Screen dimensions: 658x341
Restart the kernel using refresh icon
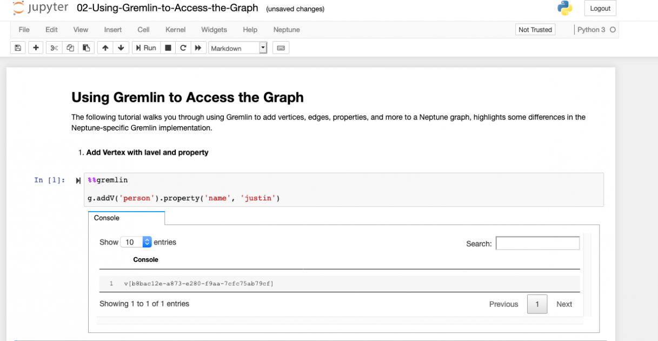pos(183,48)
